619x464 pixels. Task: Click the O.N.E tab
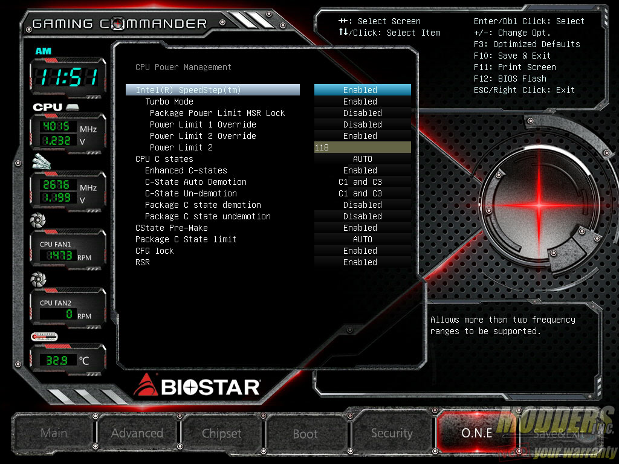click(x=476, y=433)
